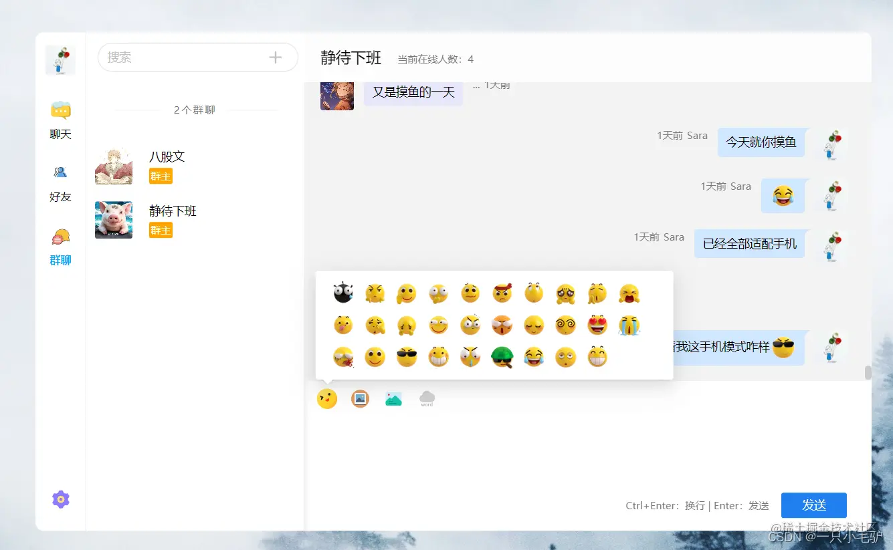Click your profile avatar at top left
Screen dimensions: 893x550
pyautogui.click(x=60, y=59)
